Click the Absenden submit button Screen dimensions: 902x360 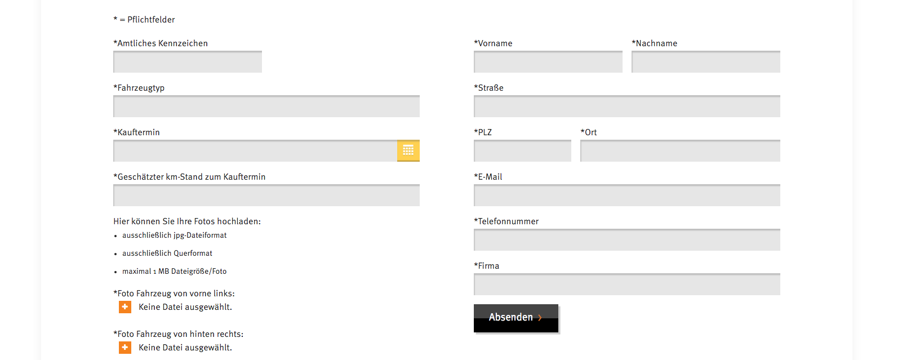[x=516, y=318]
